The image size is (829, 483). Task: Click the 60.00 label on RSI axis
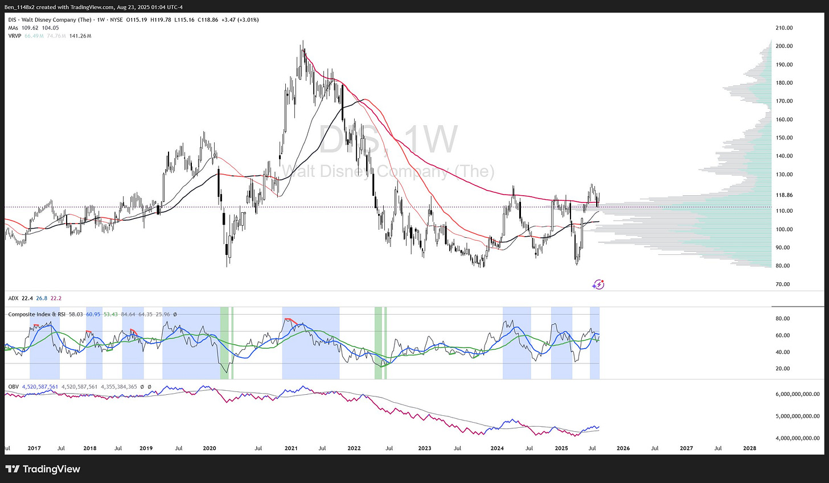[x=783, y=336]
